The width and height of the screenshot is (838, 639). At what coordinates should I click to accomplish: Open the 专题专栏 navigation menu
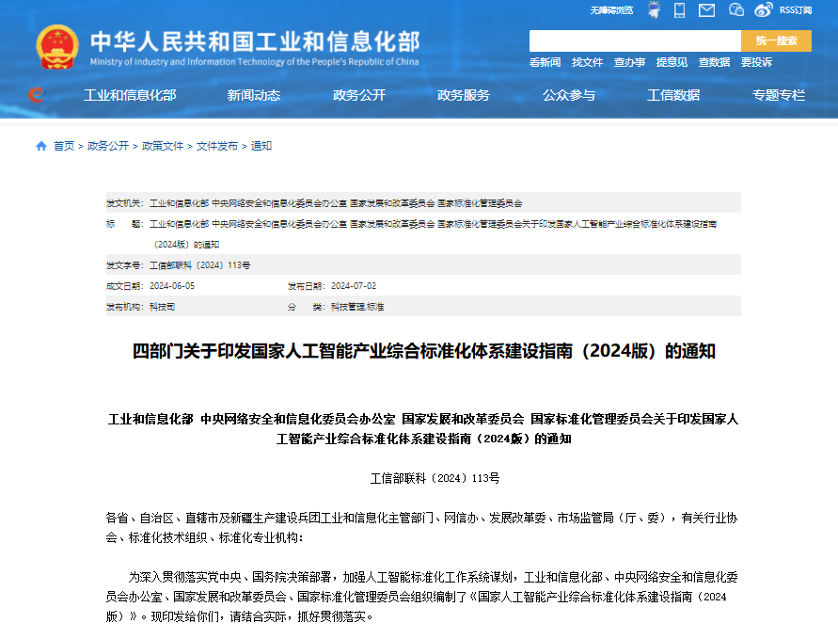coord(779,95)
